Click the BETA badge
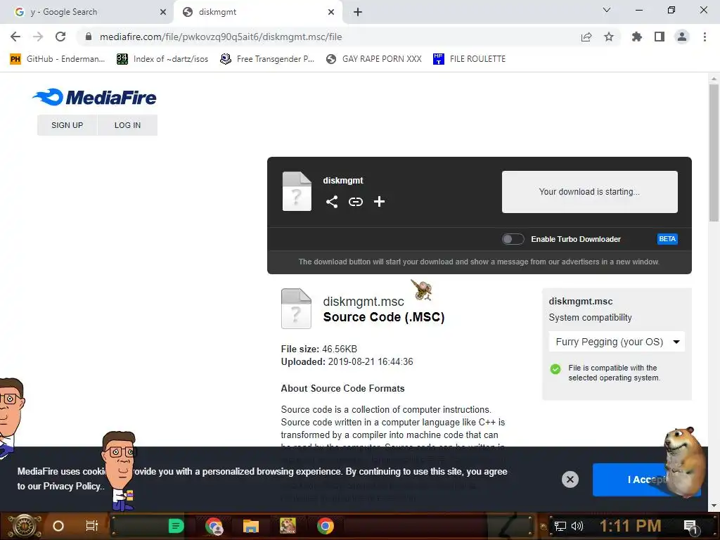The width and height of the screenshot is (720, 540). 667,239
